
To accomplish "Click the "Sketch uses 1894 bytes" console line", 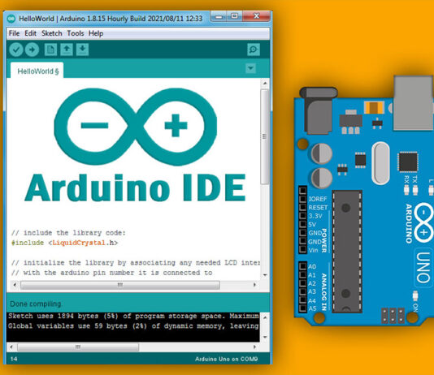I will tap(133, 316).
